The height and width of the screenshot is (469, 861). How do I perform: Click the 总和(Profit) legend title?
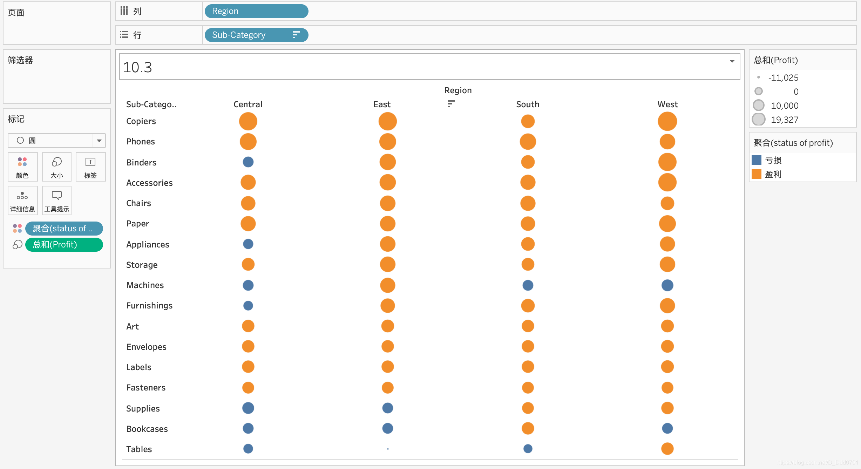tap(776, 60)
